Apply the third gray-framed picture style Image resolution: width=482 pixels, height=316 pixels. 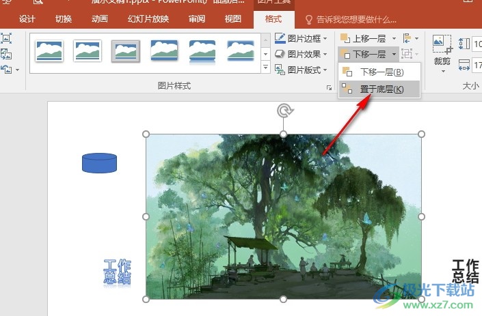126,51
